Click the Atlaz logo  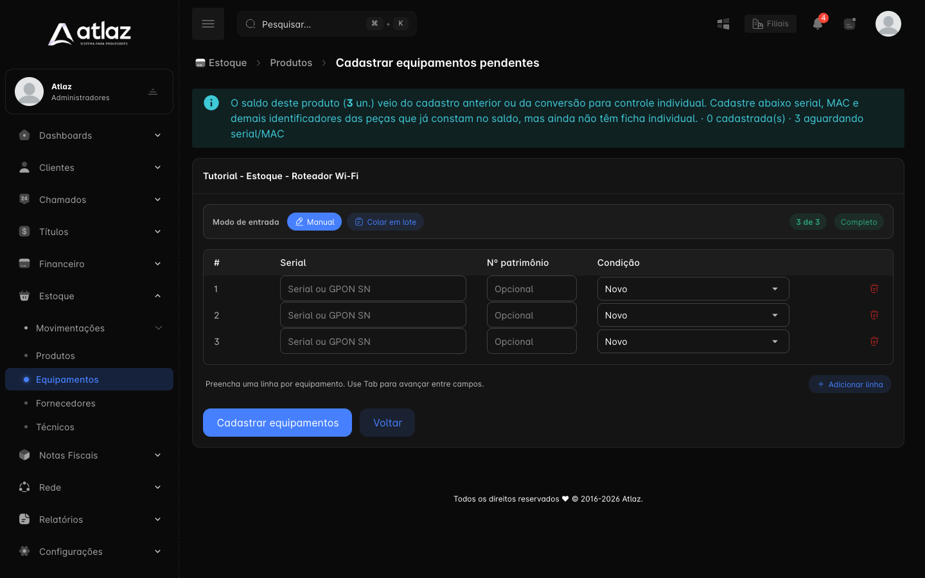pyautogui.click(x=89, y=33)
